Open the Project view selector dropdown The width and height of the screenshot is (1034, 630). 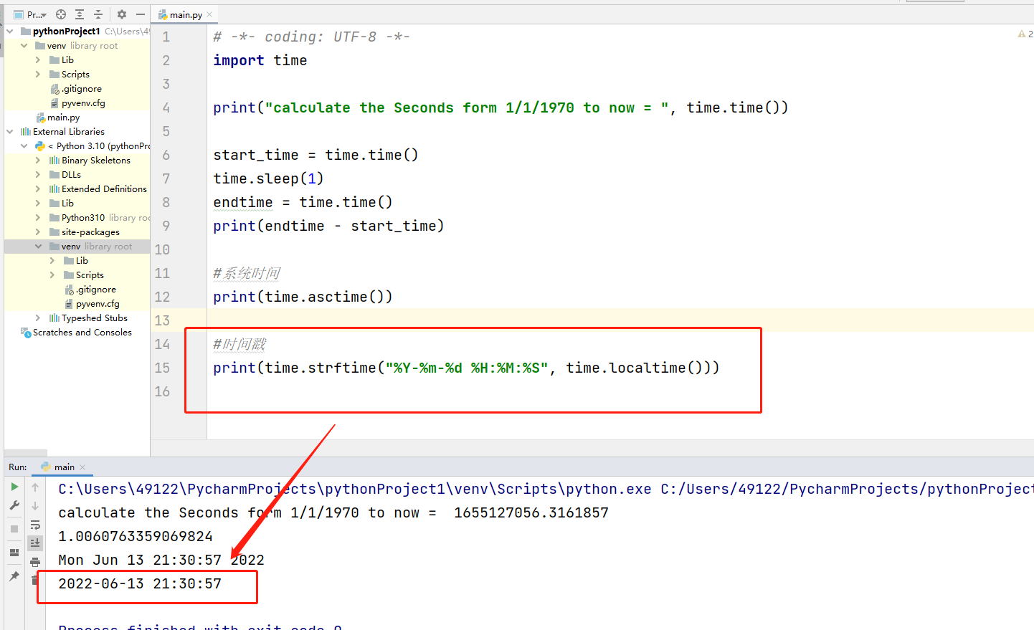coord(30,14)
